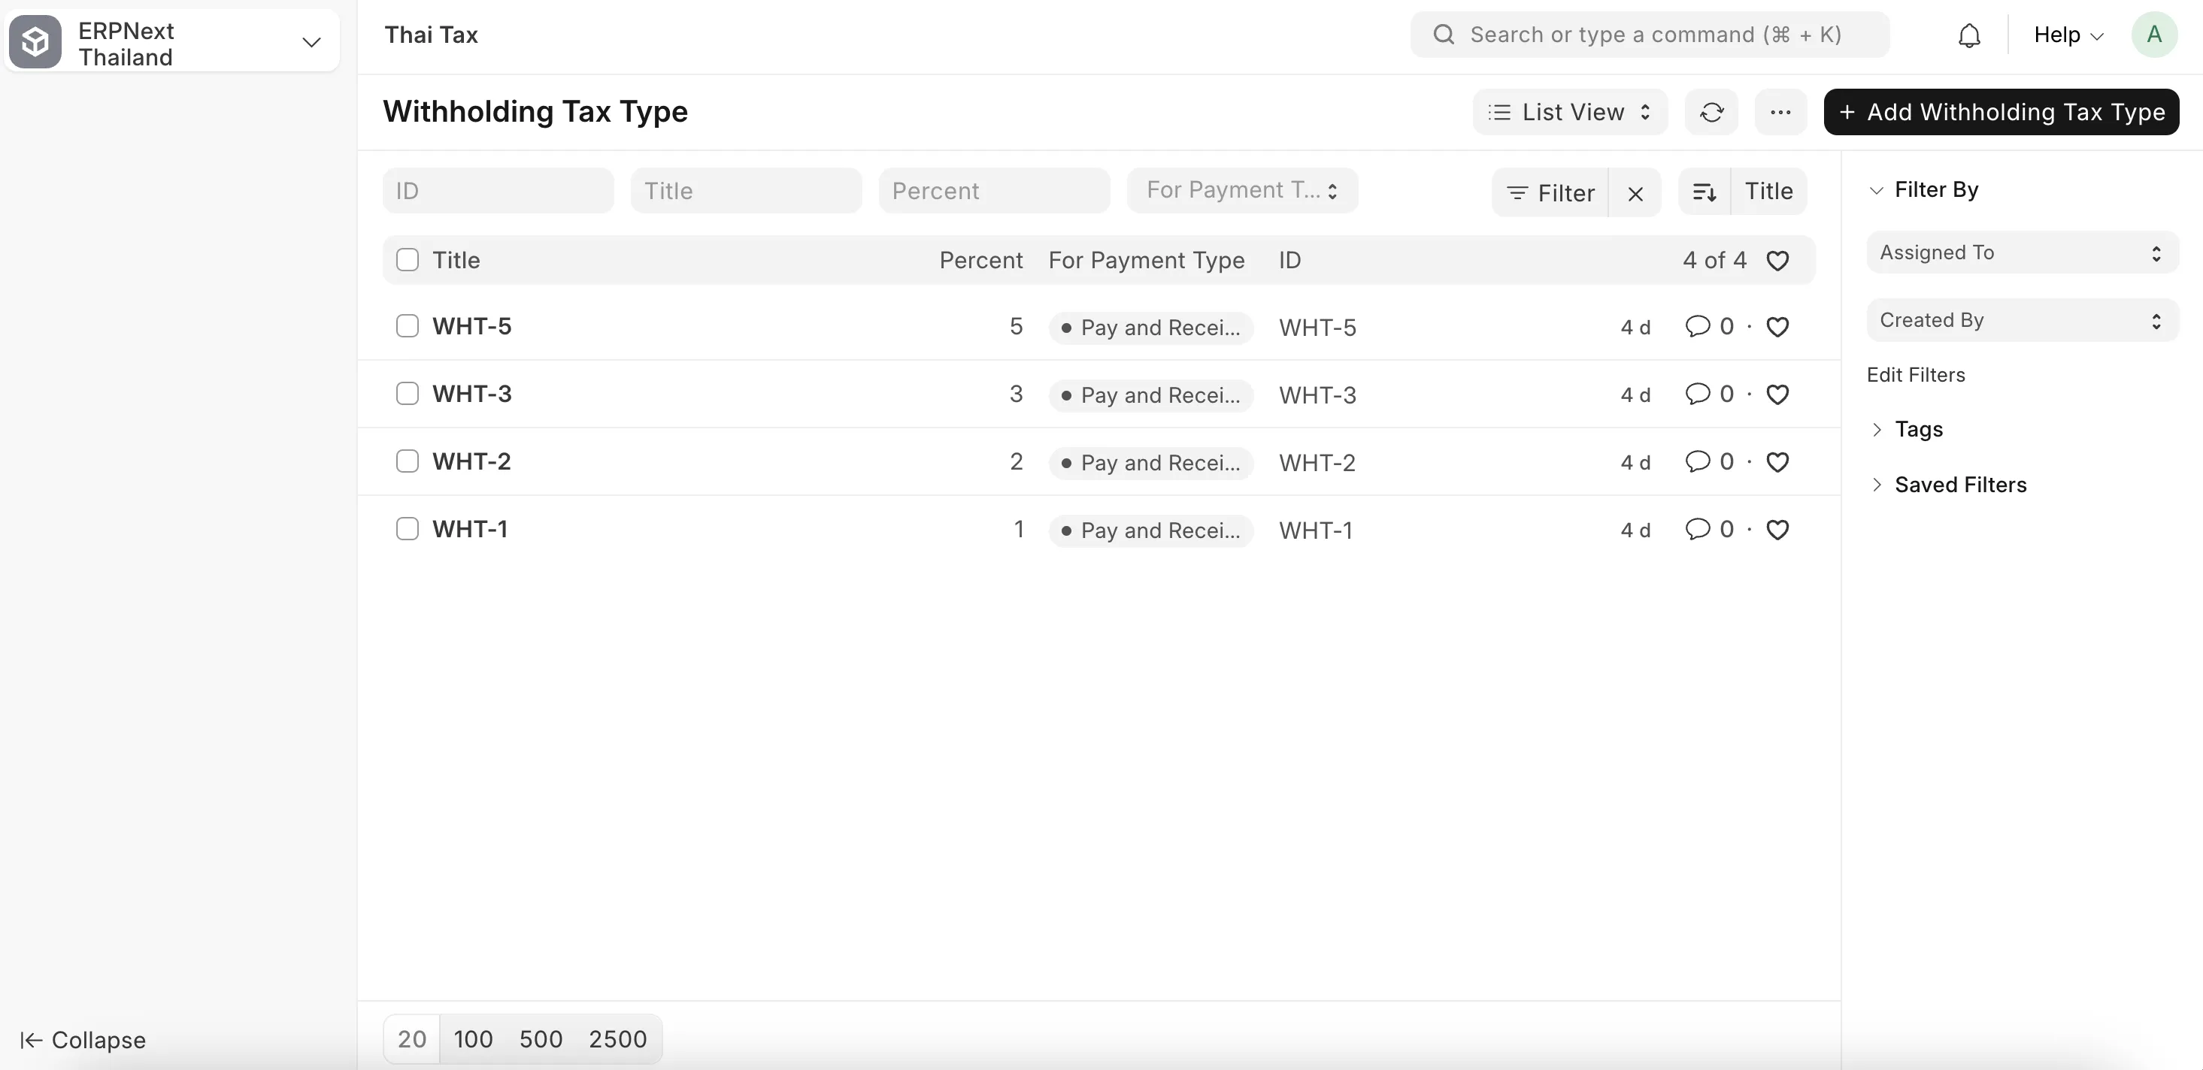Image resolution: width=2203 pixels, height=1070 pixels.
Task: Click the ID value WHT-2
Action: tap(1318, 462)
